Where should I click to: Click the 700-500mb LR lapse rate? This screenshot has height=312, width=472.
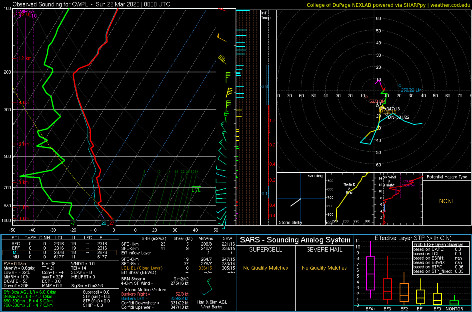click(x=28, y=305)
